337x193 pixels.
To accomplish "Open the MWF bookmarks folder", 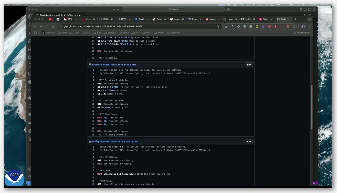I will 146,33.
